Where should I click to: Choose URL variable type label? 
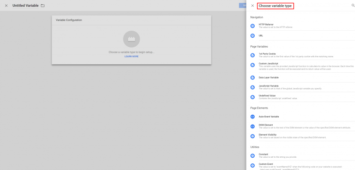[x=261, y=36]
